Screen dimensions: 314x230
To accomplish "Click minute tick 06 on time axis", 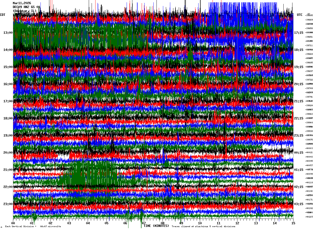I will pyautogui.click(x=125, y=223).
